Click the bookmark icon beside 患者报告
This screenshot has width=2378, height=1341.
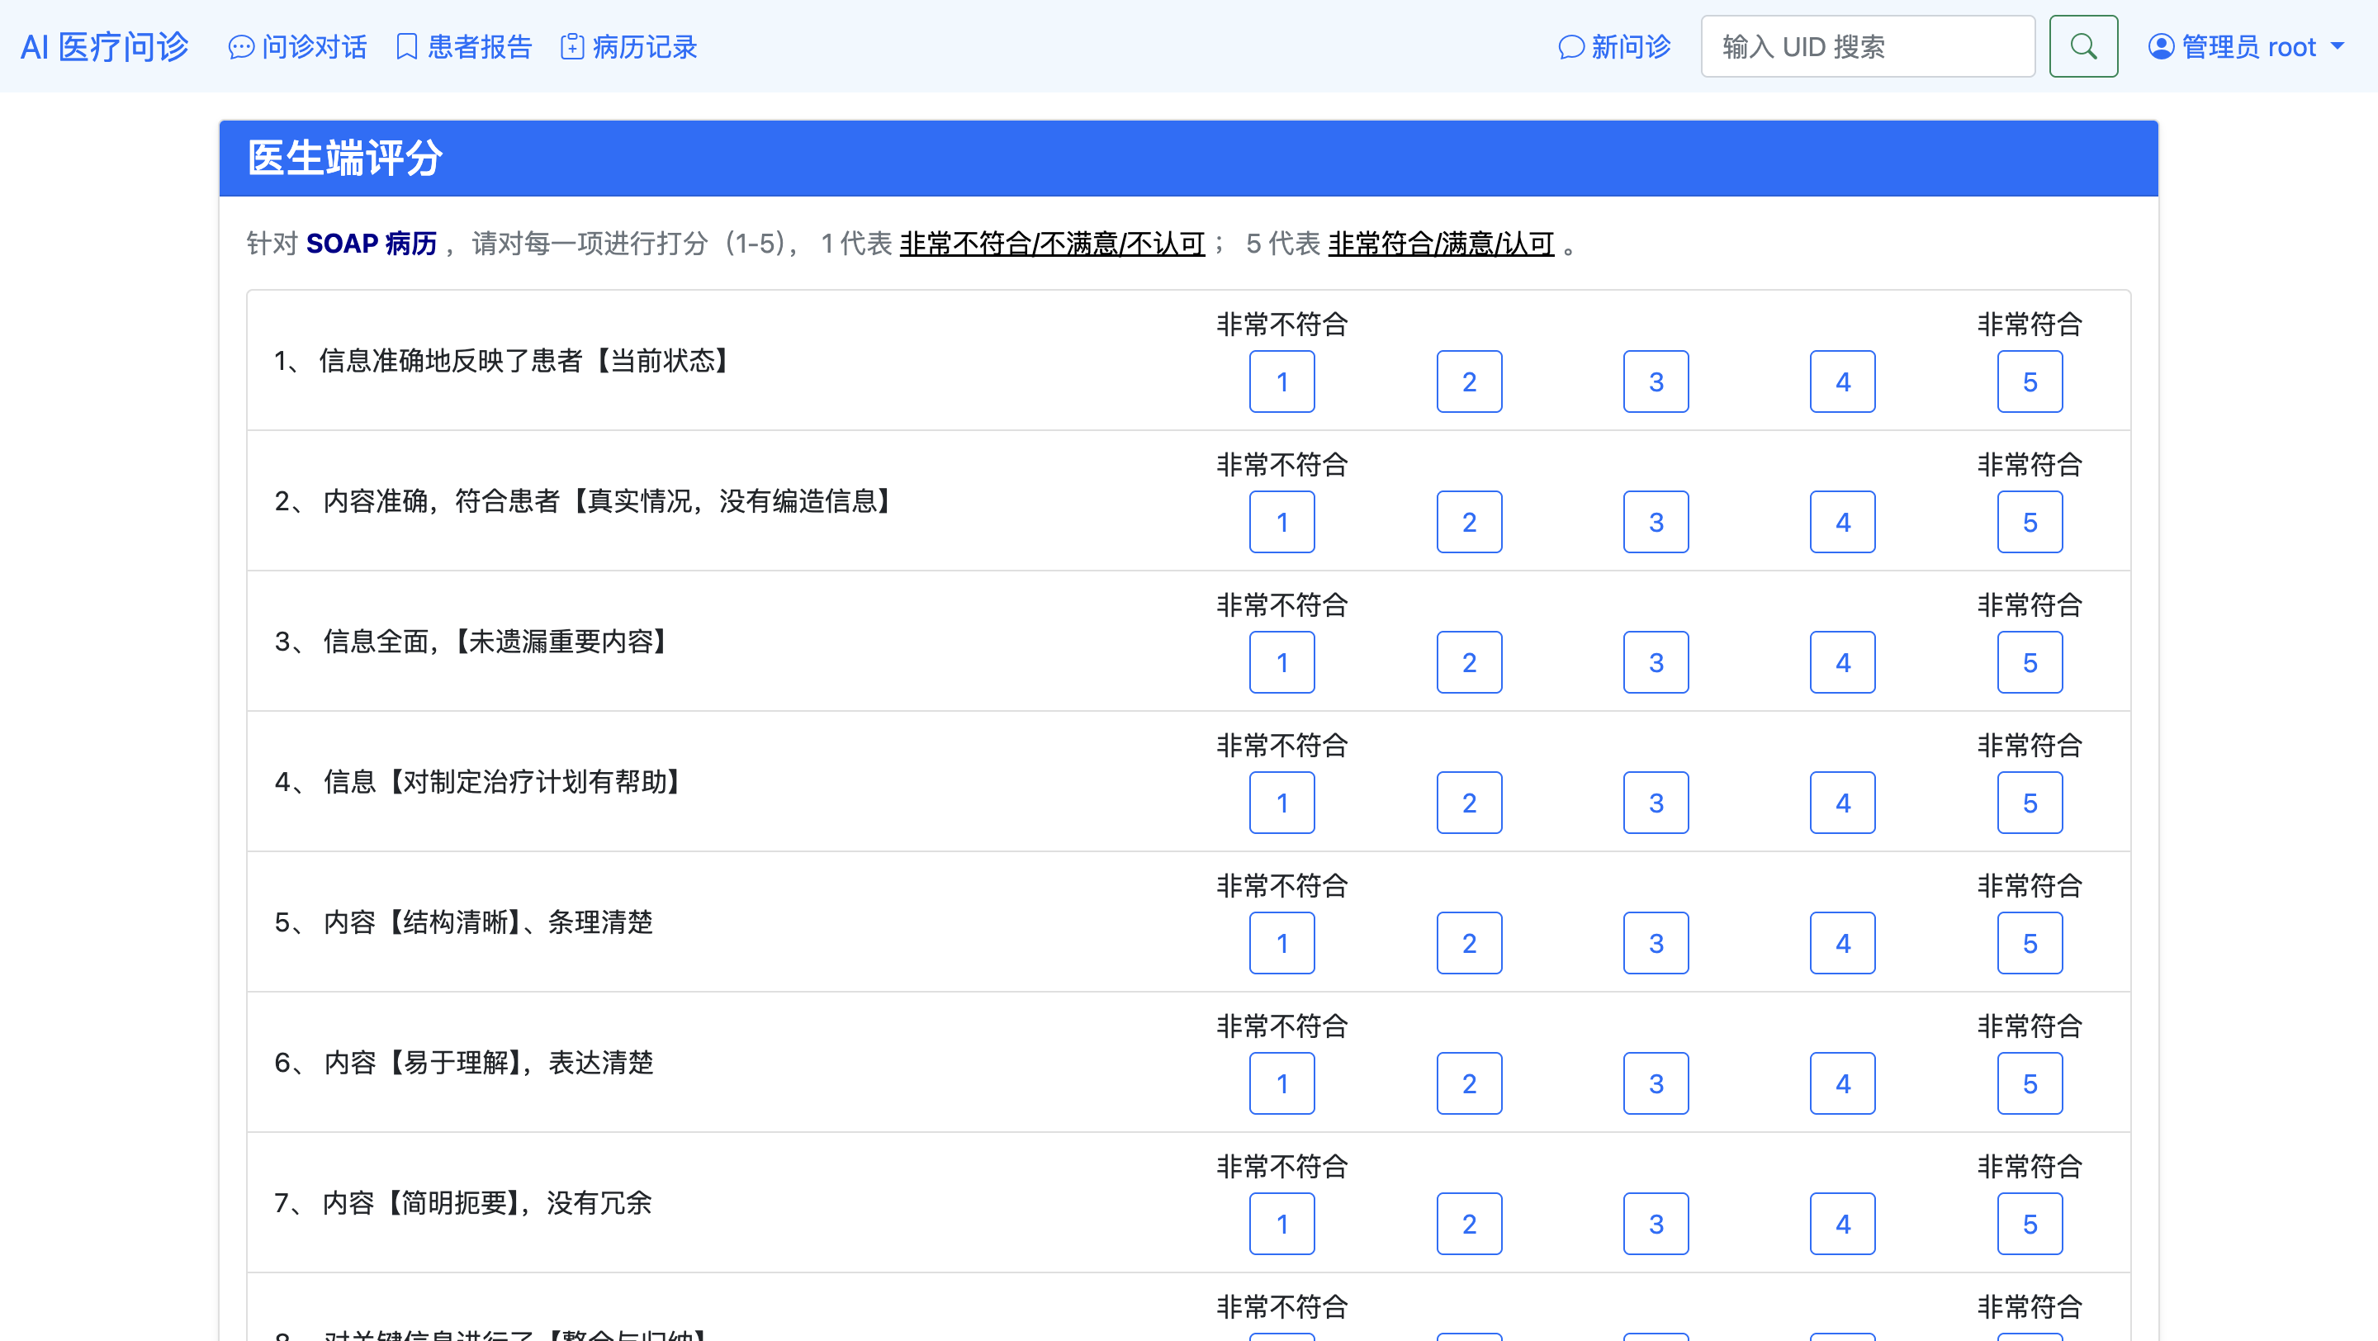(x=406, y=47)
